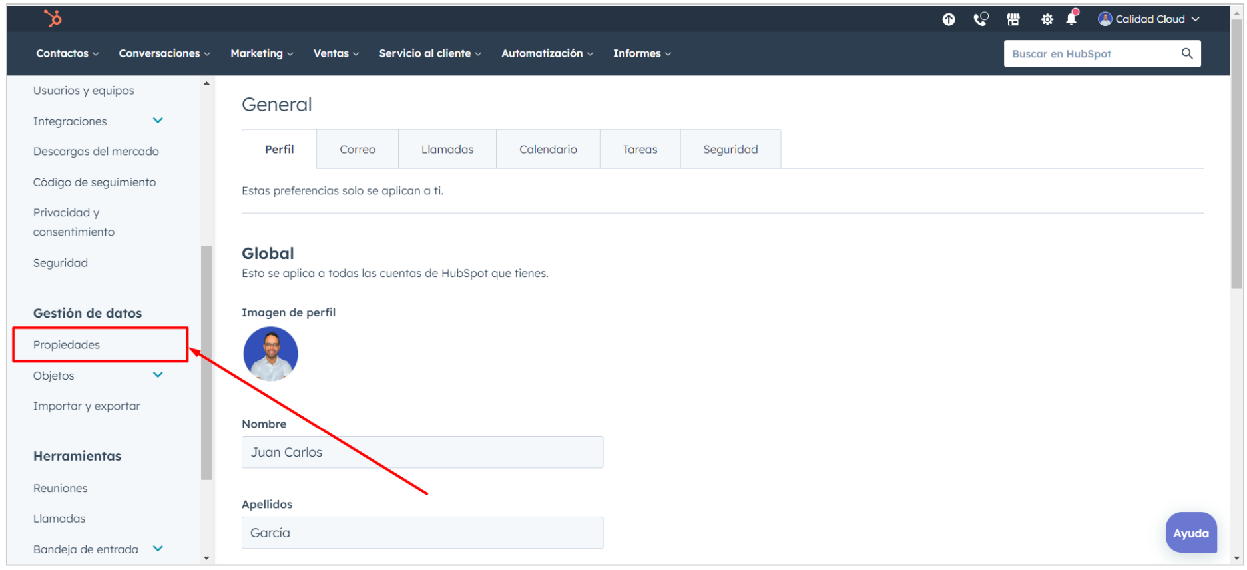Open the Informes navigation menu

click(642, 53)
